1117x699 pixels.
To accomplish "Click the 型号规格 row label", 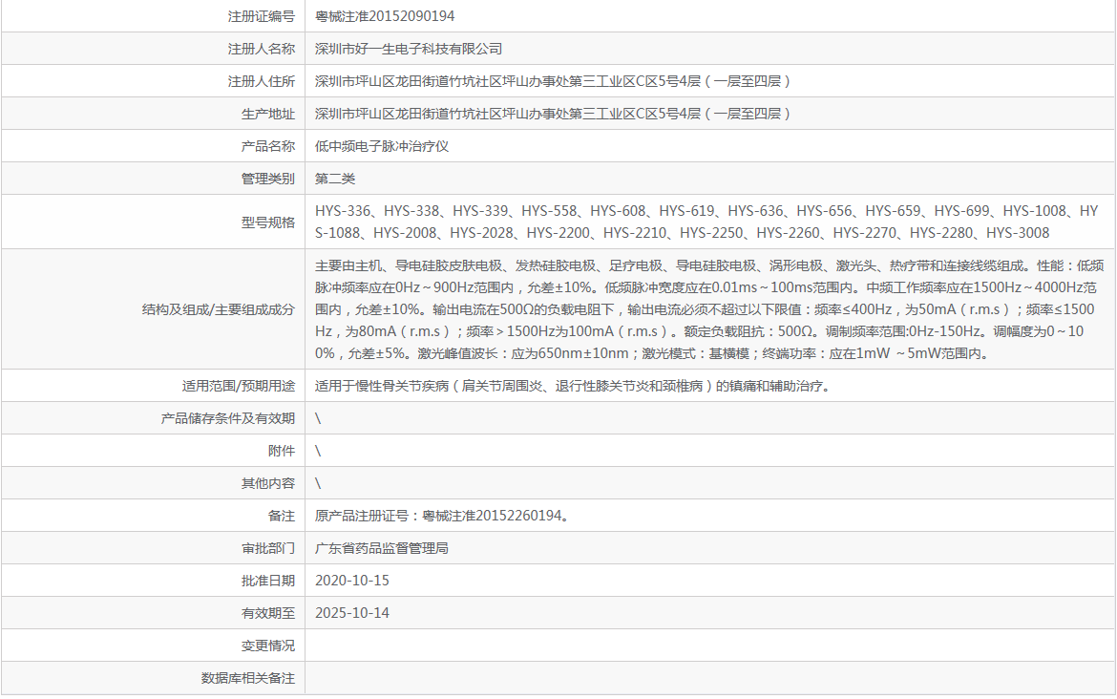I will click(262, 221).
